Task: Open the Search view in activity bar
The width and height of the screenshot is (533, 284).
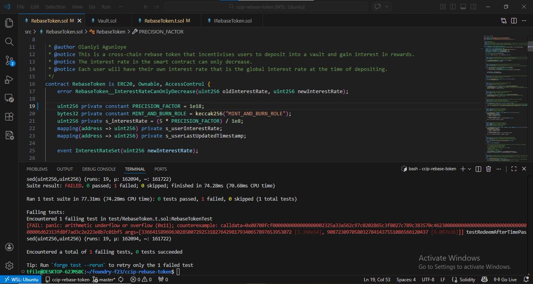Action: click(9, 42)
